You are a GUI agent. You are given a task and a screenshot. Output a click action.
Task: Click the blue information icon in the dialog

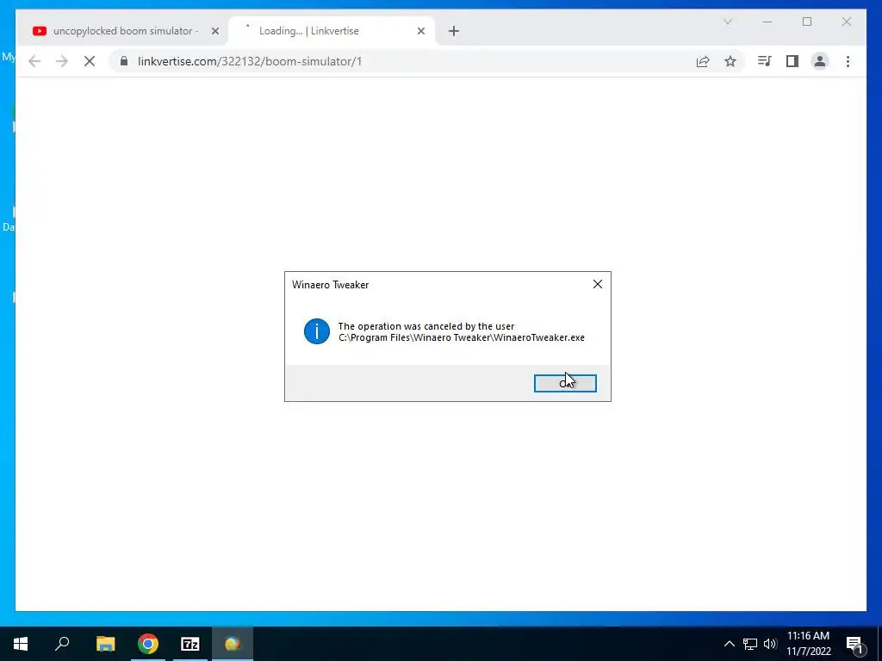[317, 331]
